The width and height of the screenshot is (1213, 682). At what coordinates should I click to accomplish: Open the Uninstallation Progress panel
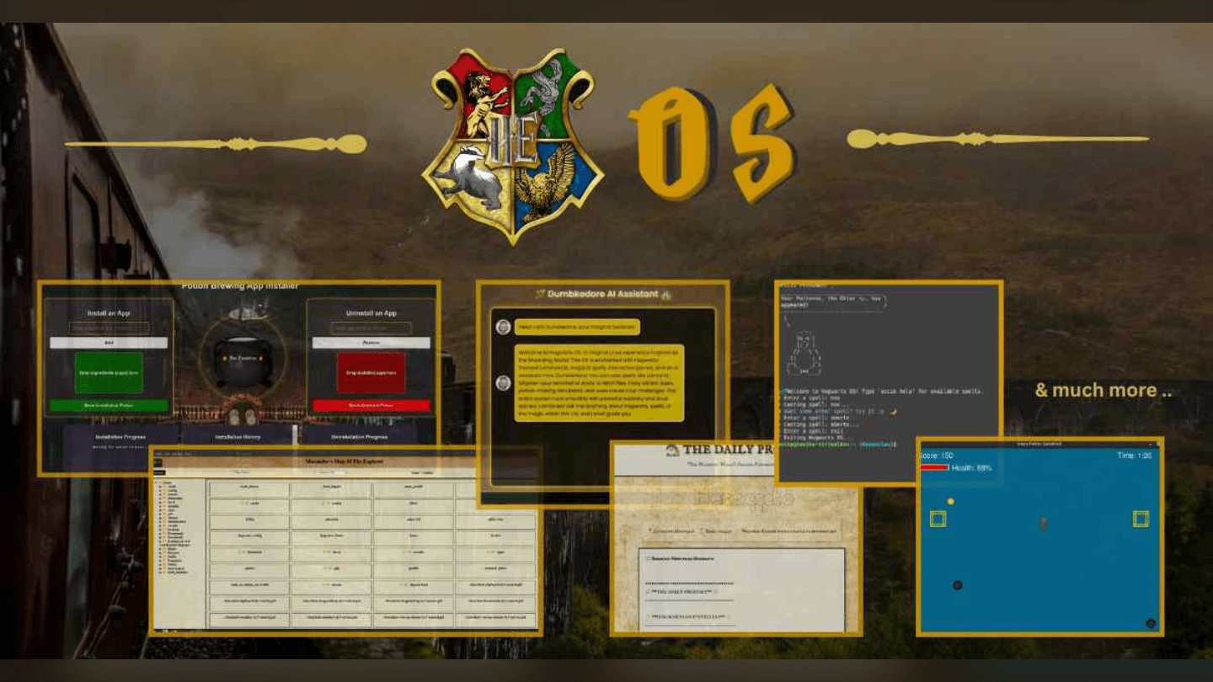tap(360, 437)
